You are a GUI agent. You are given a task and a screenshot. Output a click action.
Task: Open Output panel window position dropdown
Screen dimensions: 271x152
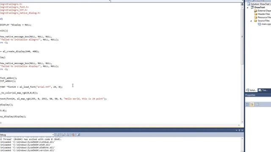point(236,130)
